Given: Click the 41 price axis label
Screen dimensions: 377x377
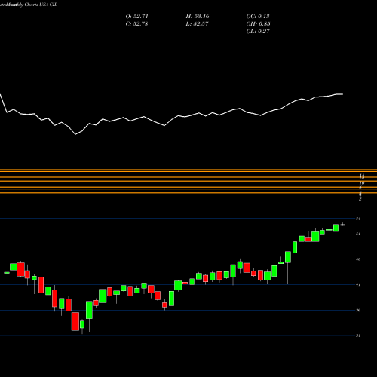Looking at the screenshot, I should [x=358, y=285].
